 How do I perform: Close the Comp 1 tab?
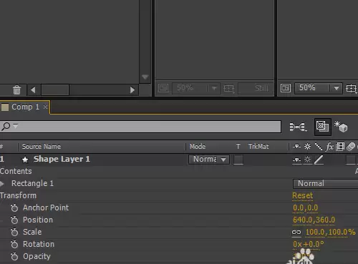pos(45,107)
